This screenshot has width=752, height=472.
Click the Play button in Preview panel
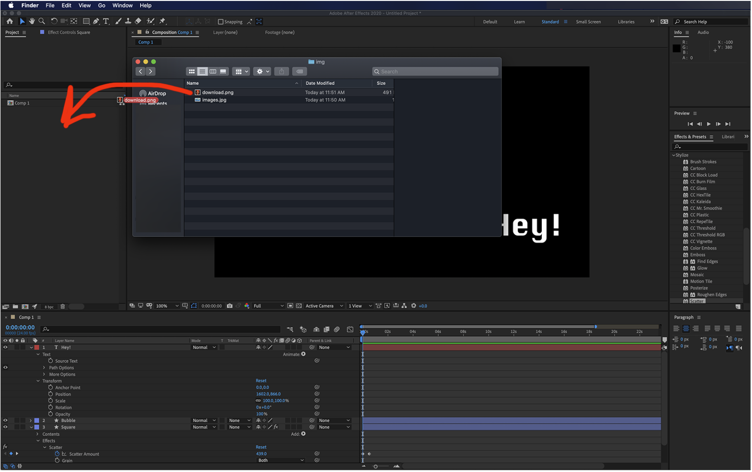(709, 124)
